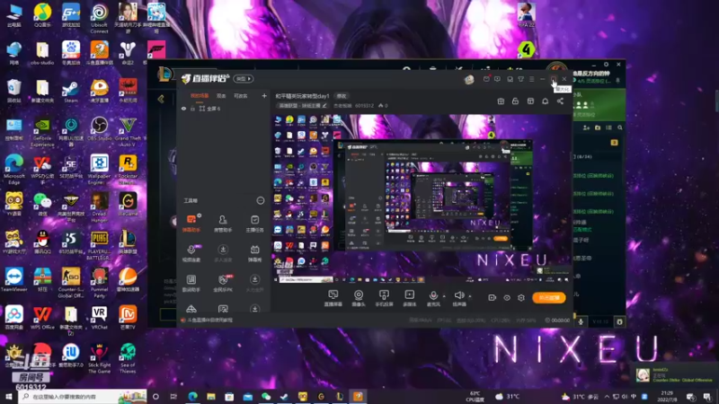Click the back chevron in League client
Viewport: 719px width, 404px height.
(161, 99)
